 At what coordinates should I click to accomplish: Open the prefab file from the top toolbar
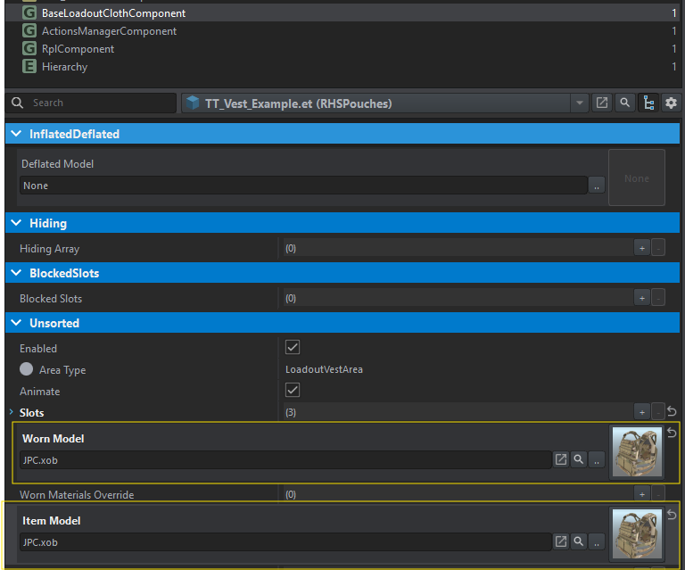tap(603, 103)
